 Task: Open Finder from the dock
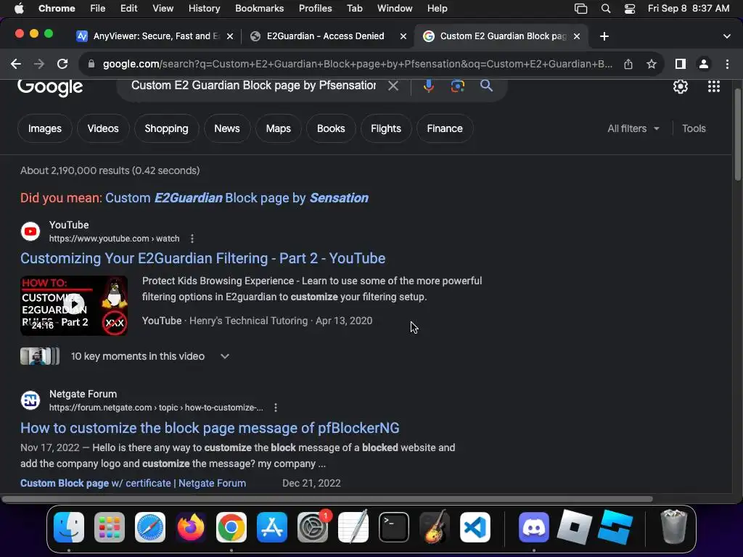click(69, 527)
